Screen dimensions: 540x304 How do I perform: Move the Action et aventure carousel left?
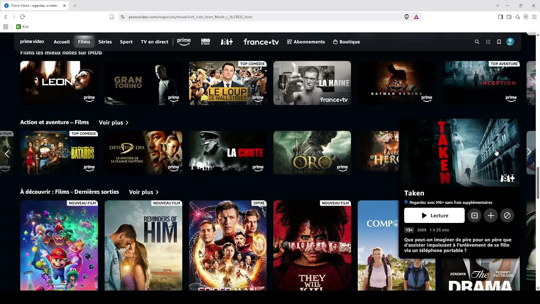(x=7, y=154)
